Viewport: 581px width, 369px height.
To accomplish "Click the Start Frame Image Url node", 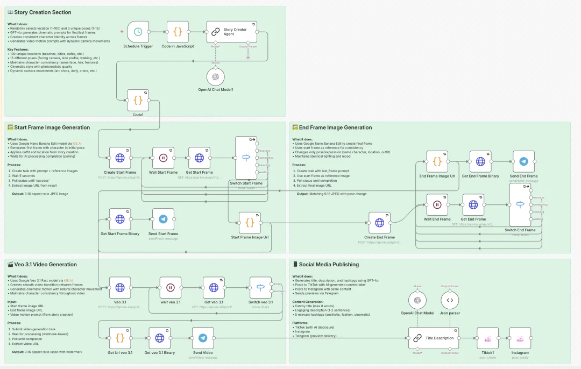I will (x=250, y=222).
